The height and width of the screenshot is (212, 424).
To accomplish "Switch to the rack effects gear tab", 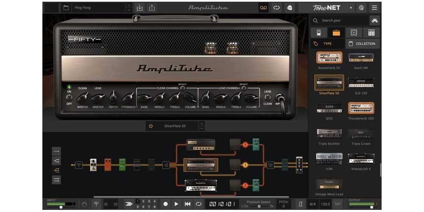I will point(371,33).
